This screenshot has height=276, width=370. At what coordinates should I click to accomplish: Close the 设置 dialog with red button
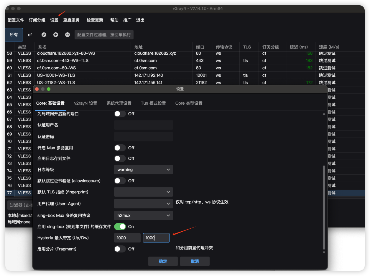(37, 89)
